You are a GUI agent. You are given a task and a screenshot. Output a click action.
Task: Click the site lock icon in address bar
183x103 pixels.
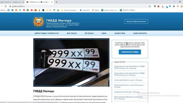(x=10, y=6)
